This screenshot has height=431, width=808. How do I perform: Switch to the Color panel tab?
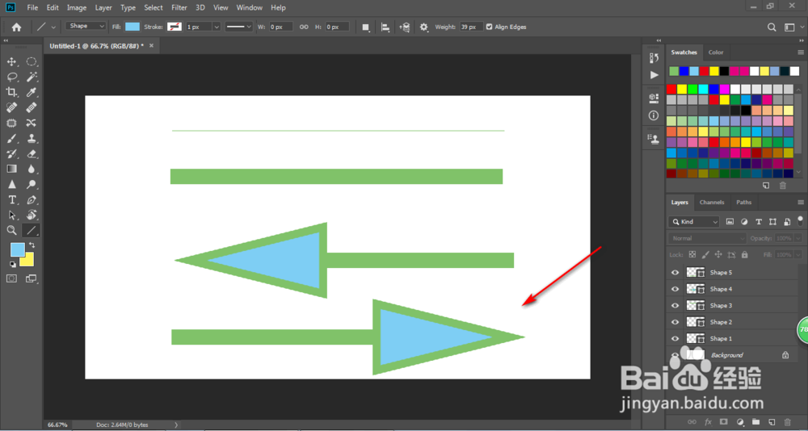(716, 52)
